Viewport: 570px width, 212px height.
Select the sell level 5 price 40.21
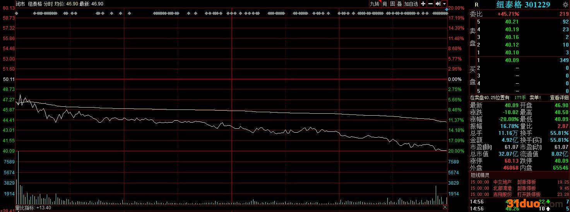[512, 22]
